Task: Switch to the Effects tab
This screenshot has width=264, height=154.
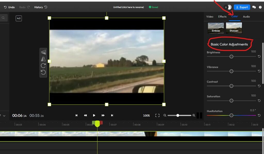Action: coord(222,17)
